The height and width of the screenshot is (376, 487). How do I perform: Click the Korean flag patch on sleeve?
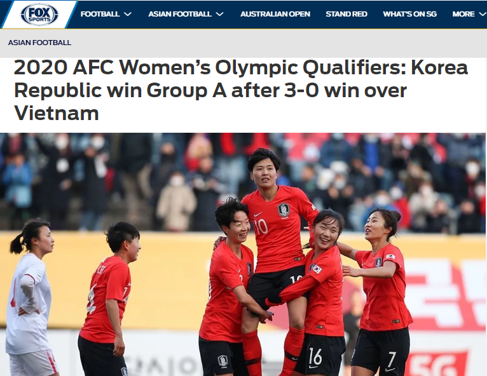coord(316,268)
